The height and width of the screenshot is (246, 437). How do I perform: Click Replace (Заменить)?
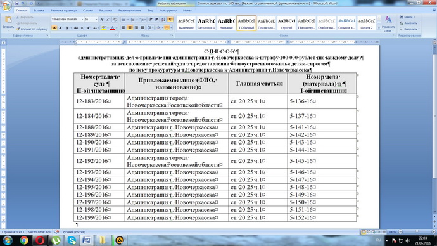(408, 23)
